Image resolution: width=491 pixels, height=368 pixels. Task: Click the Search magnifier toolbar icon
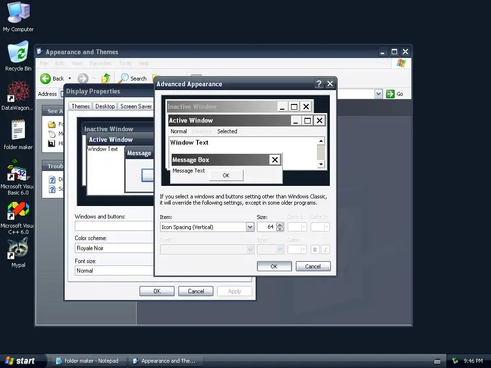click(123, 78)
